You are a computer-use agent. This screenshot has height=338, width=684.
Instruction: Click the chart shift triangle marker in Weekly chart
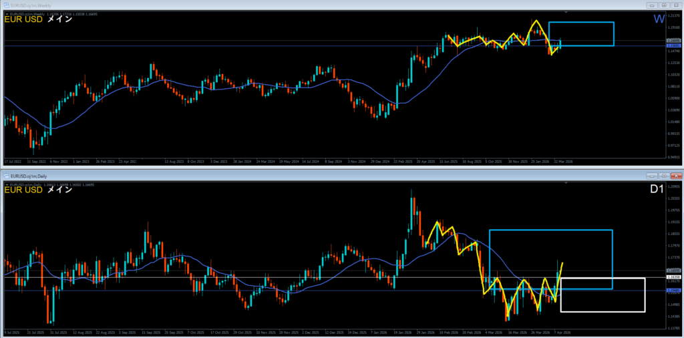click(x=566, y=13)
